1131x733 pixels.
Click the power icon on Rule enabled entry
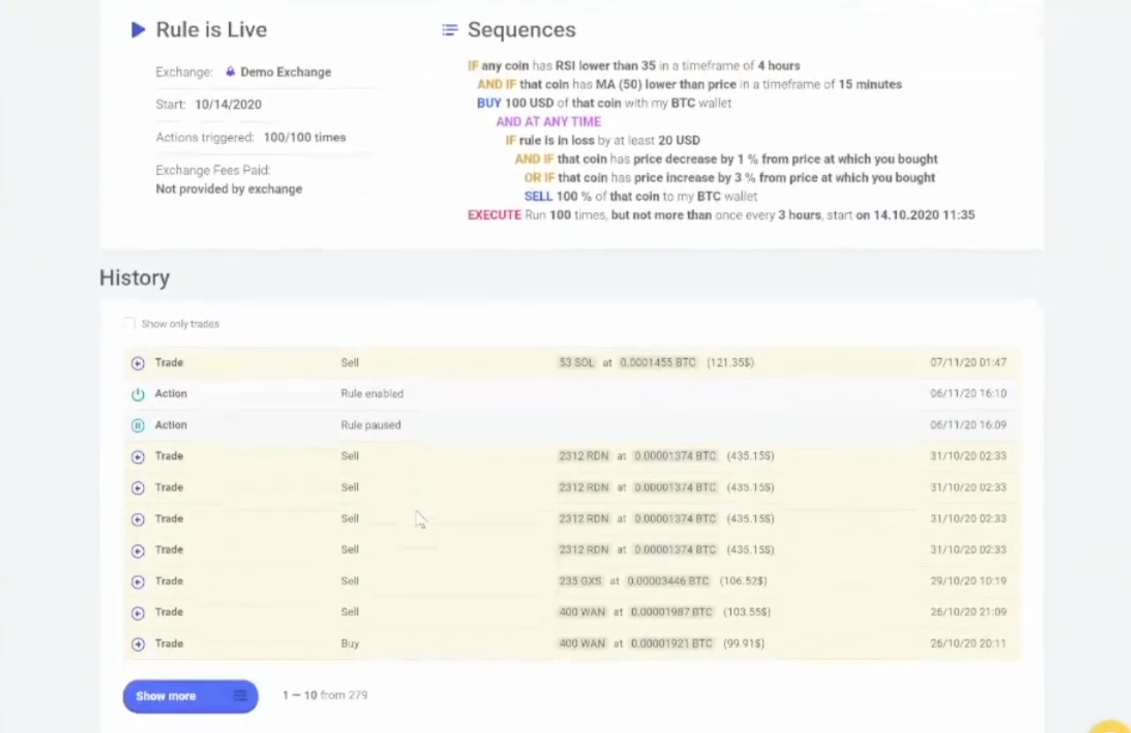tap(137, 393)
